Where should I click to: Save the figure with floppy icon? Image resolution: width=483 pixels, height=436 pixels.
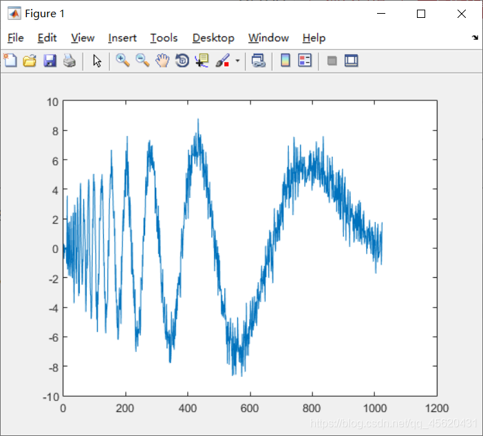tap(50, 61)
